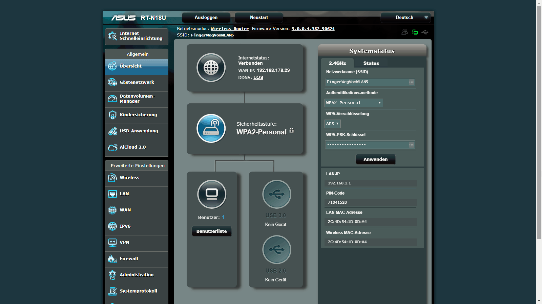
Task: Open the Authentifikations-methode WPA2-Personal dropdown
Action: (354, 103)
